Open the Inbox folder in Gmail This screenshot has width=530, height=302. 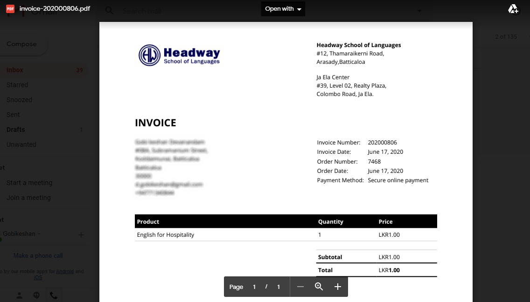pyautogui.click(x=44, y=70)
